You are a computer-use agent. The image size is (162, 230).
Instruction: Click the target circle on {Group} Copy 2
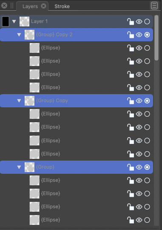click(x=147, y=35)
